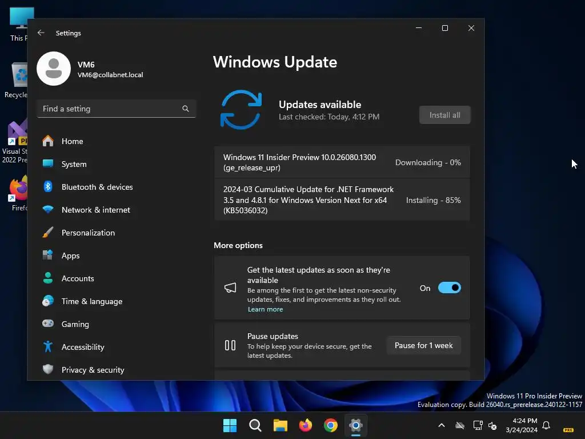The width and height of the screenshot is (585, 439).
Task: Click the Personalization paintbrush icon
Action: [48, 232]
